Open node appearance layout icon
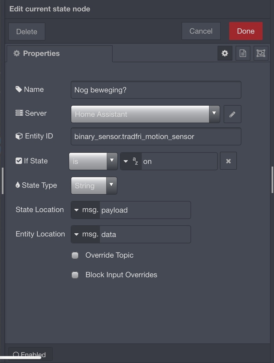 click(x=261, y=53)
